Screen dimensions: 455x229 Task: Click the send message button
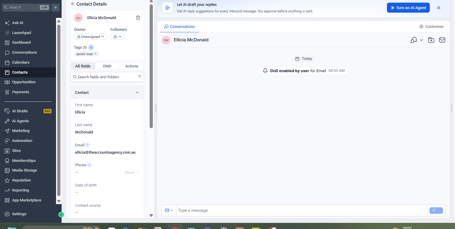pyautogui.click(x=433, y=211)
